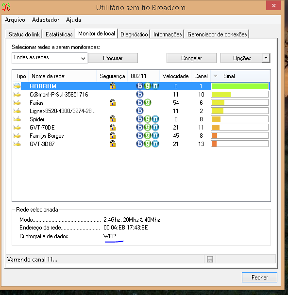Click the 802.11b icon on Familys Borges row
Screen dimensions: 288x295
(x=140, y=136)
